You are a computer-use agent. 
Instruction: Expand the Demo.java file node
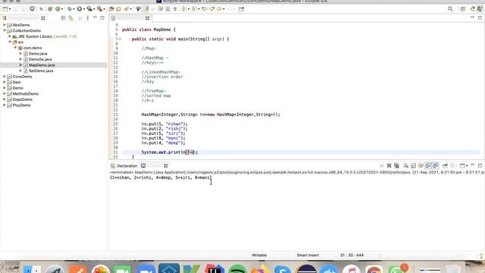point(20,54)
